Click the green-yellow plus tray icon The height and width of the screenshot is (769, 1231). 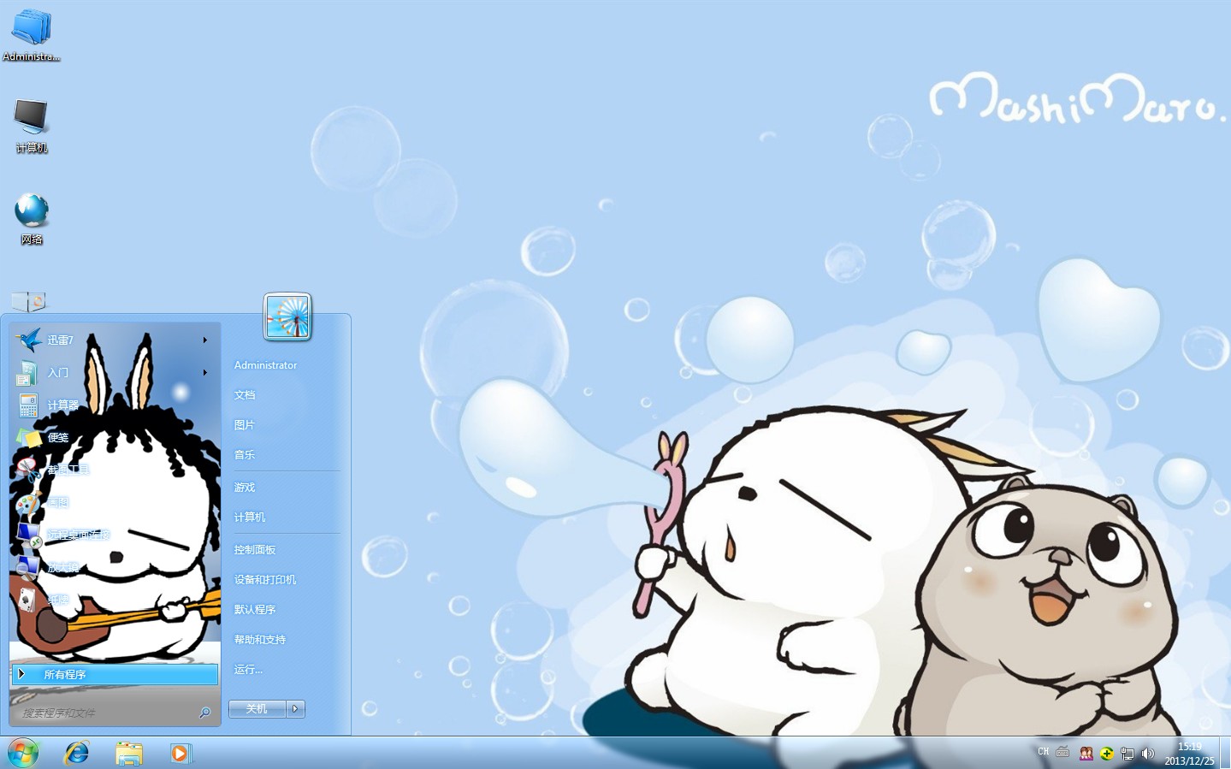point(1107,754)
